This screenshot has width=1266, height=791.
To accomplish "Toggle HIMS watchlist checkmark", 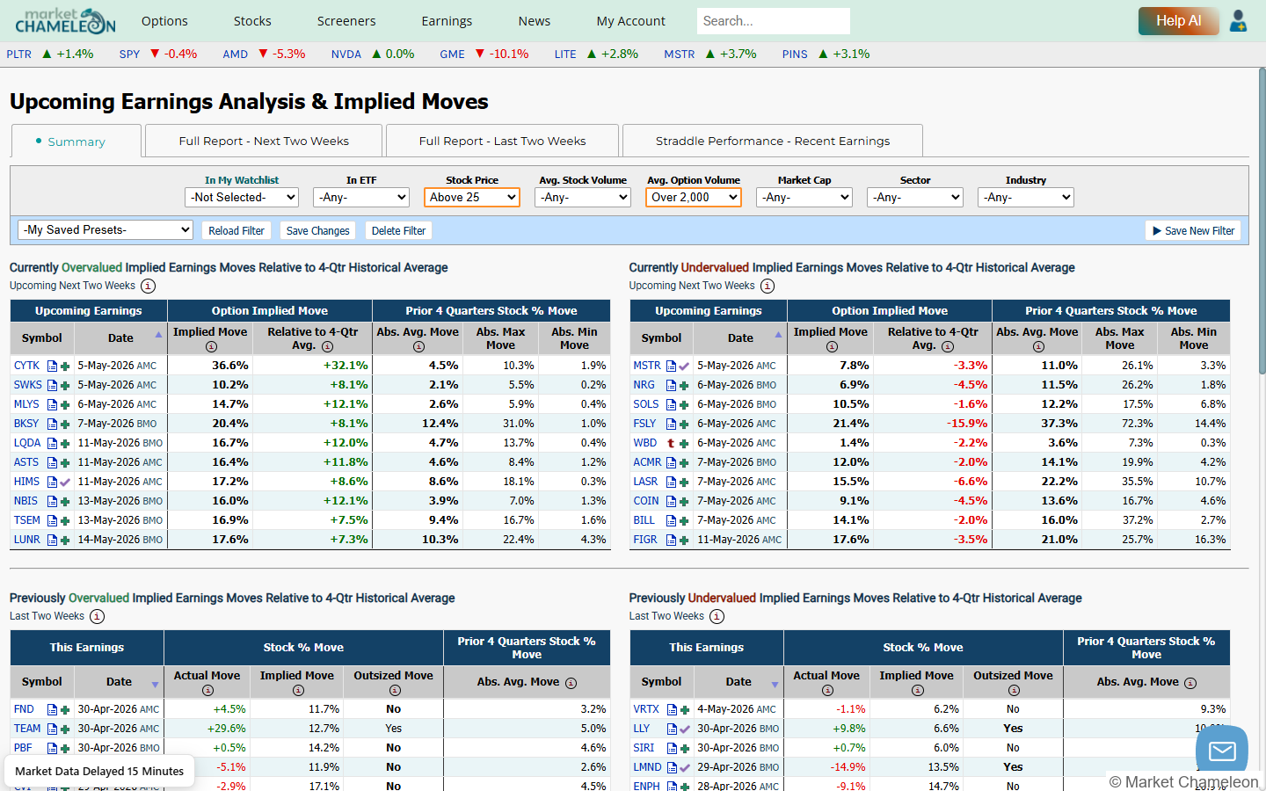I will click(x=65, y=482).
